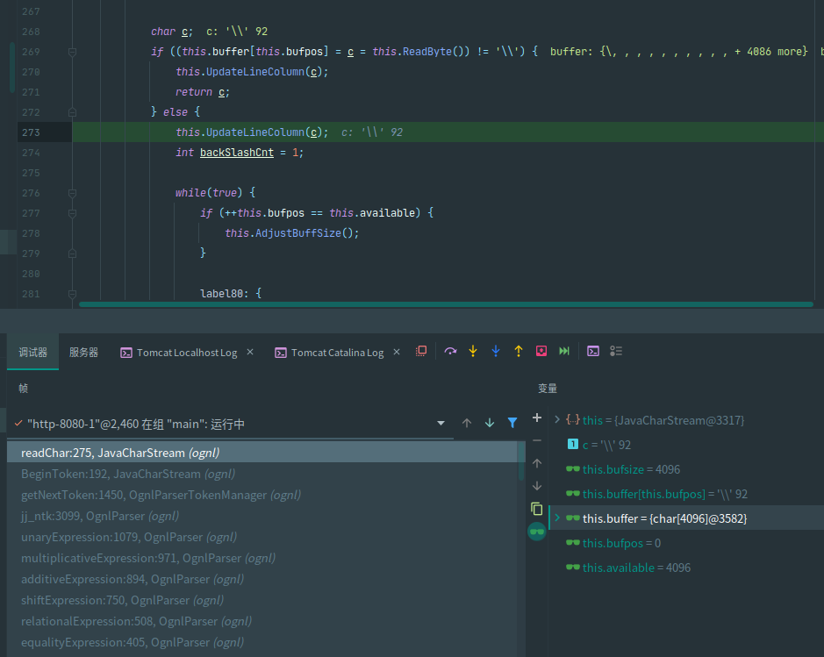Click the Show Execution Point icon
The height and width of the screenshot is (657, 824).
point(421,351)
